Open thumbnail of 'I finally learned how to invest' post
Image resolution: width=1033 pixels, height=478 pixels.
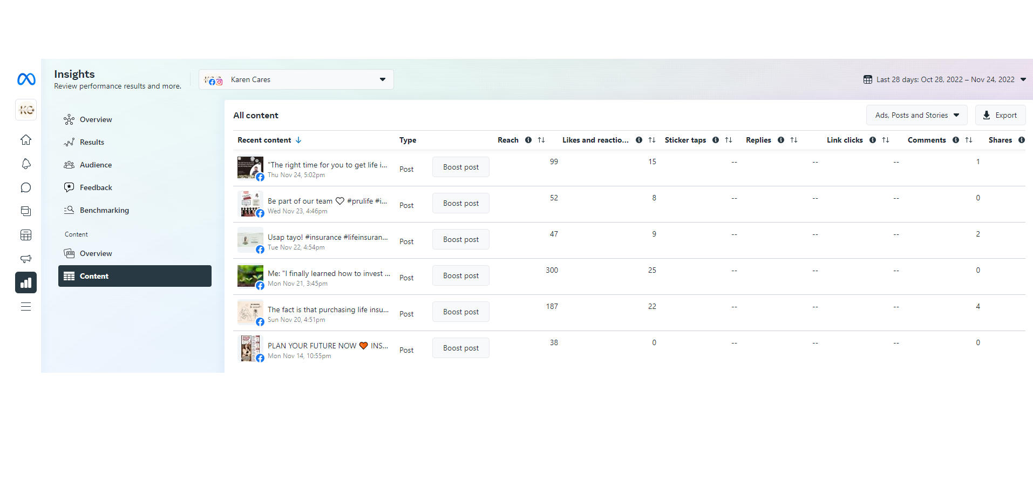[x=250, y=276]
